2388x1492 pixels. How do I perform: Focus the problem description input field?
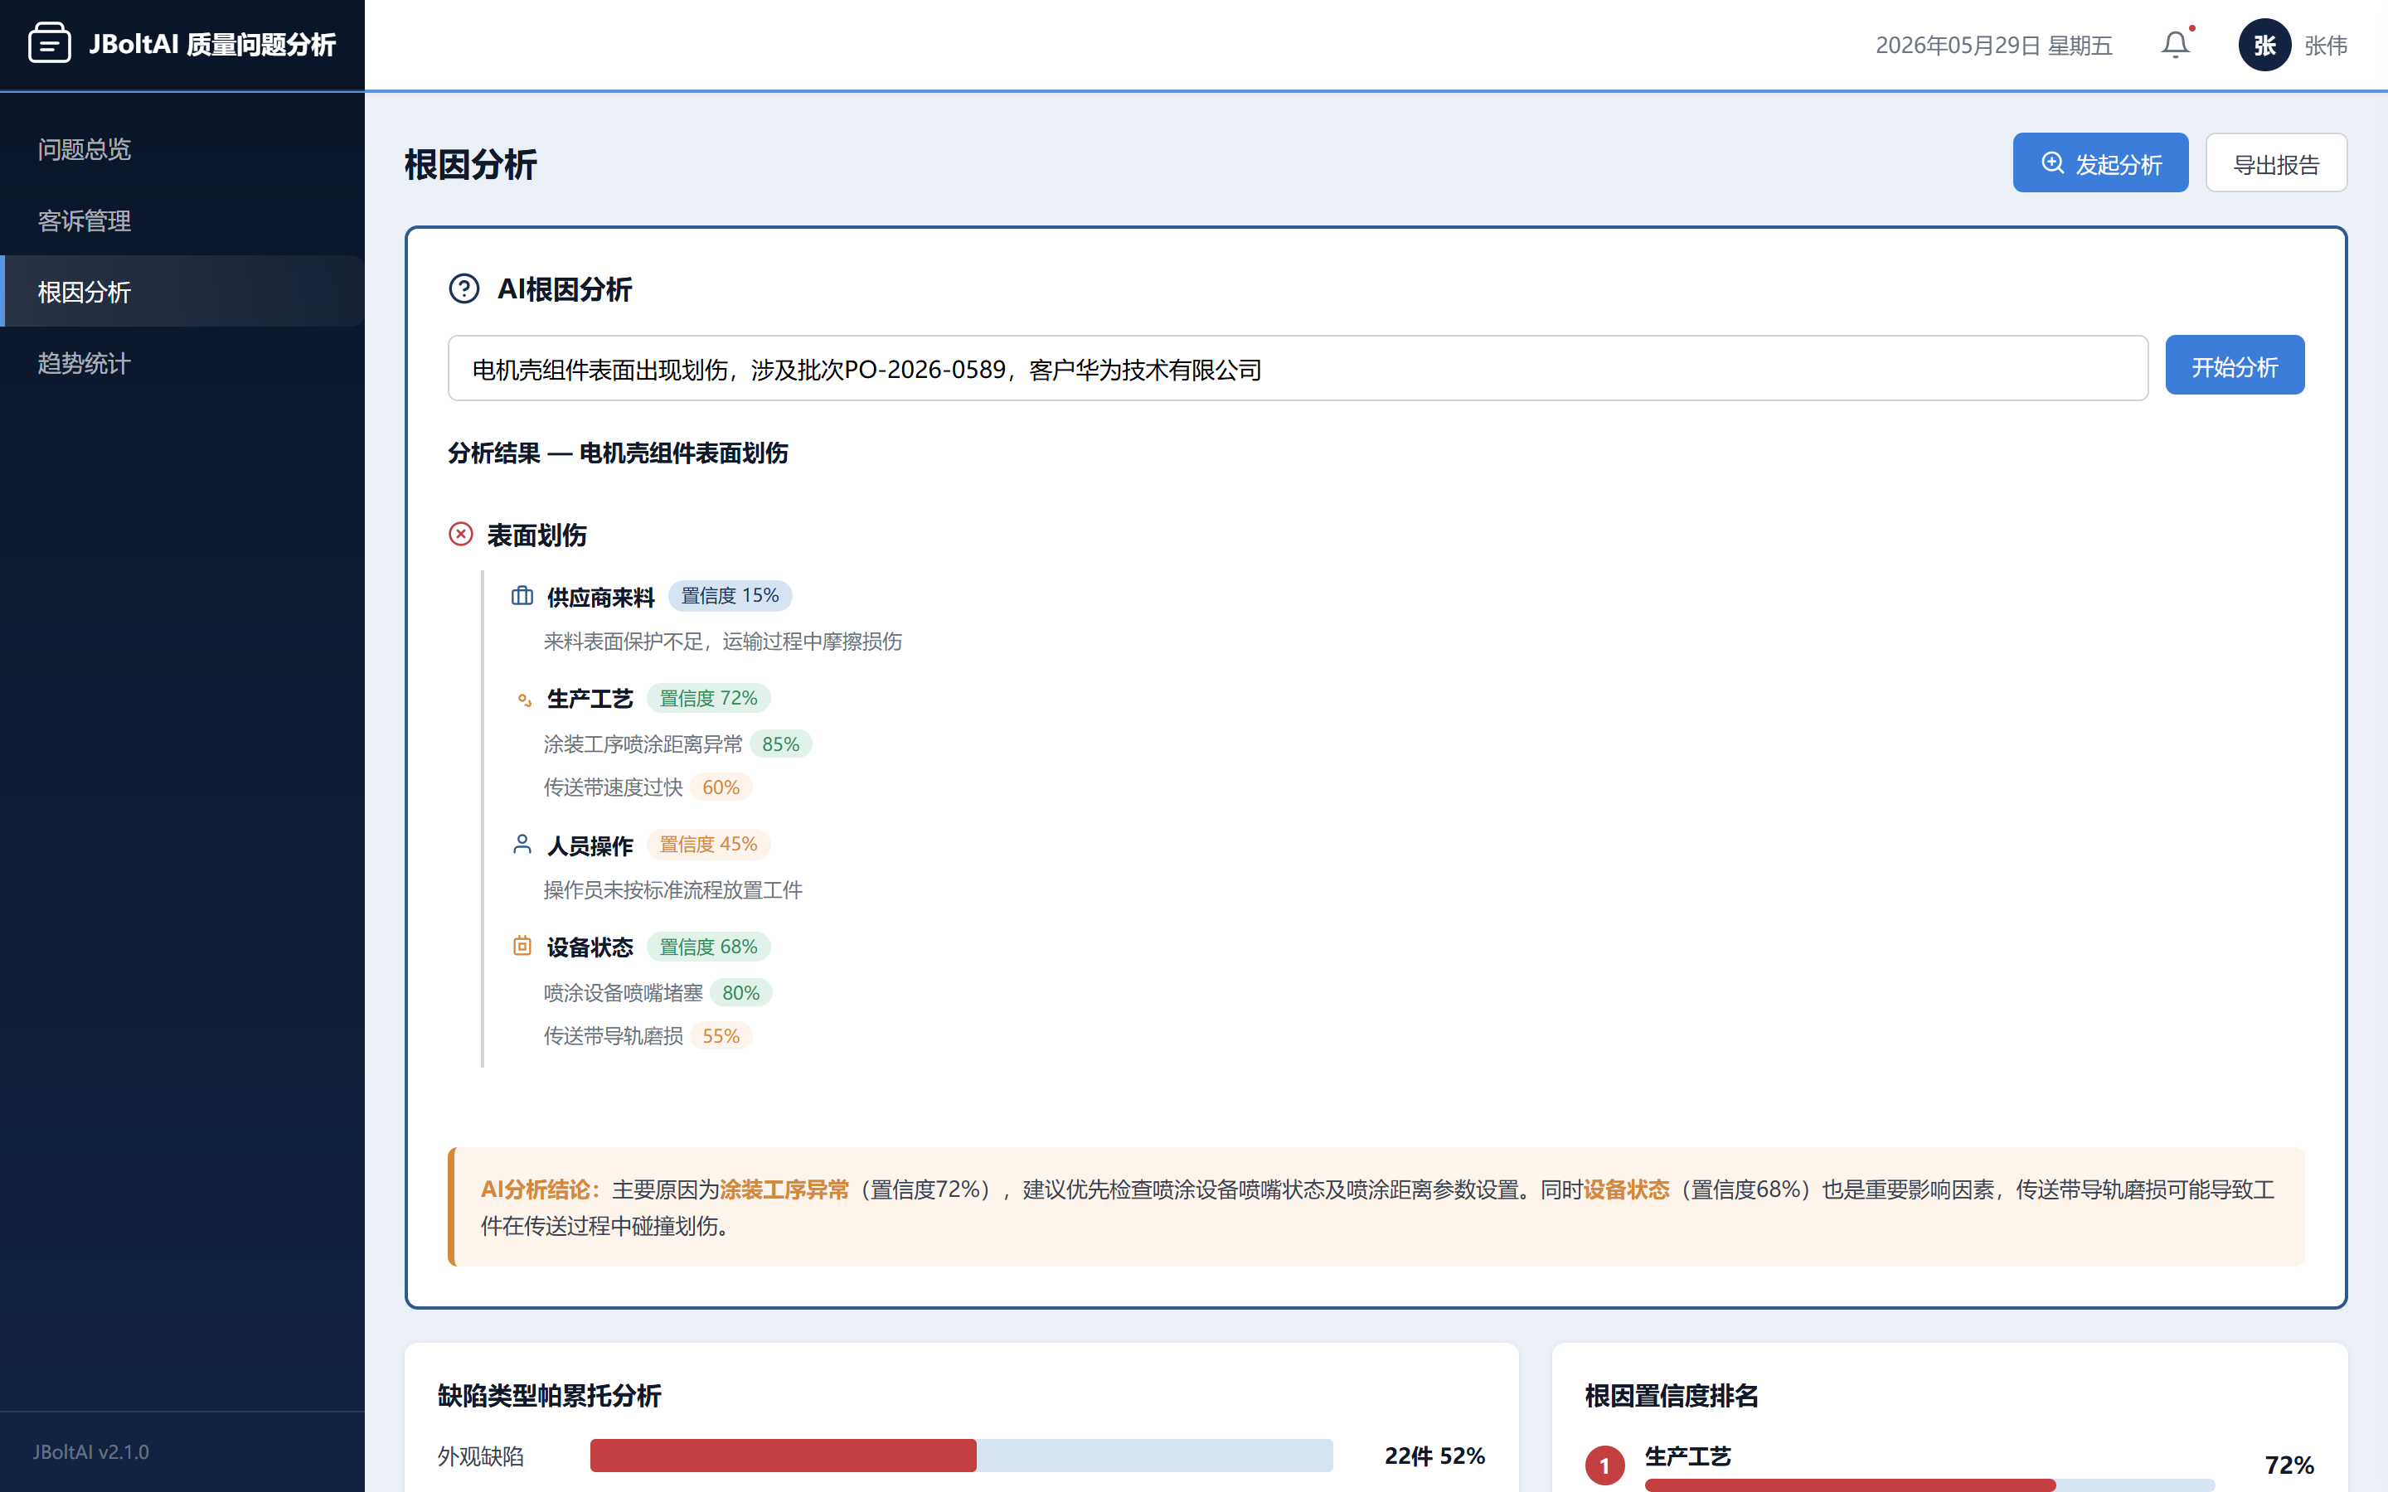click(x=1298, y=368)
